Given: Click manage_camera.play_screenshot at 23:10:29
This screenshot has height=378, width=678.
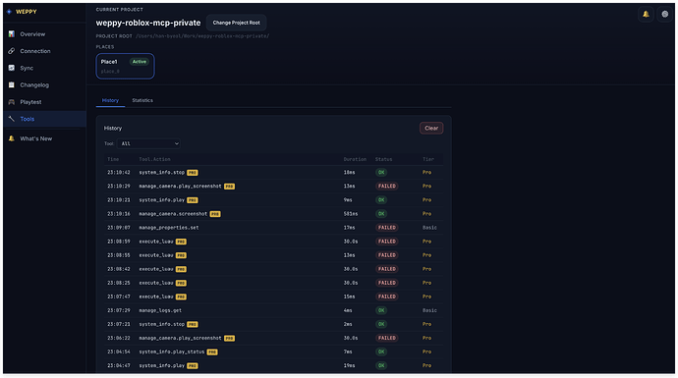Looking at the screenshot, I should click(180, 187).
